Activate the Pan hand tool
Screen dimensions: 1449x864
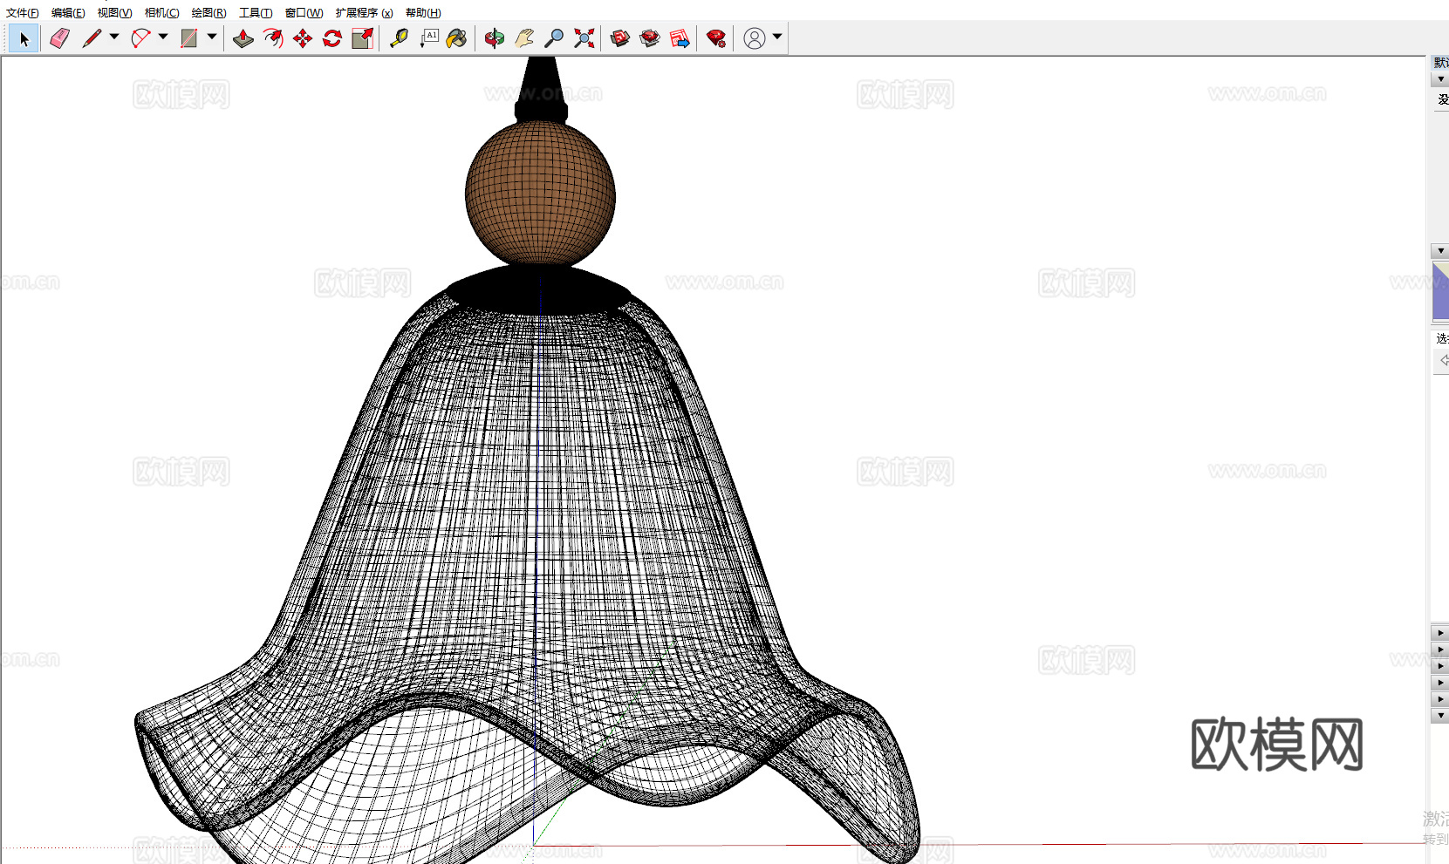point(524,38)
